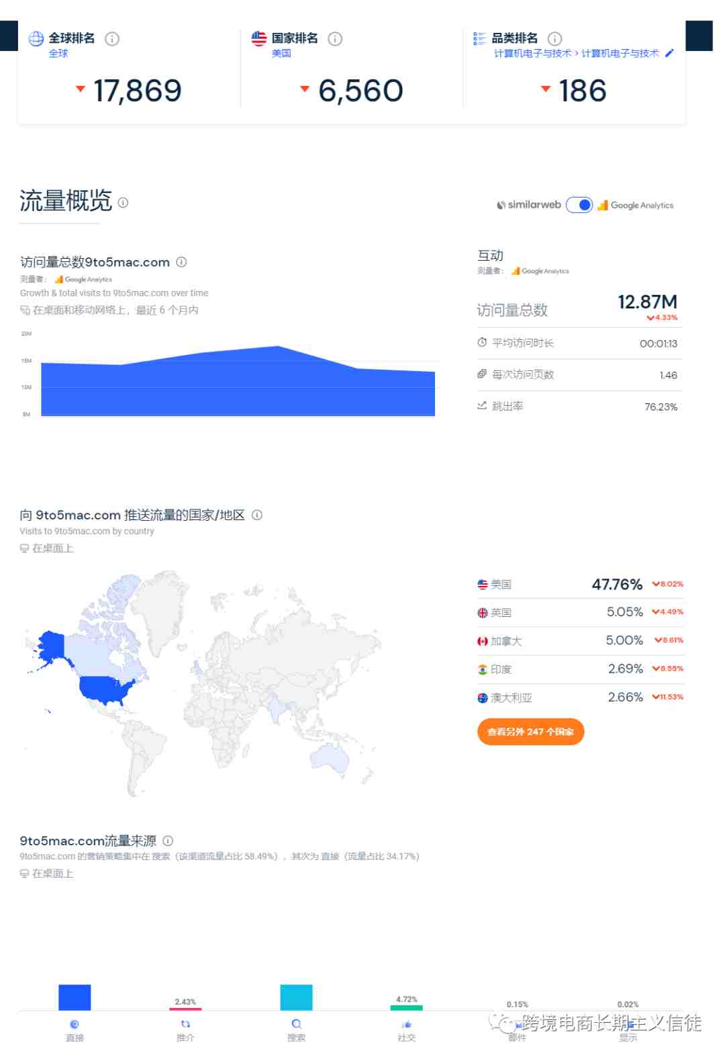Click Google Analytics label right of the toggle

coord(636,205)
